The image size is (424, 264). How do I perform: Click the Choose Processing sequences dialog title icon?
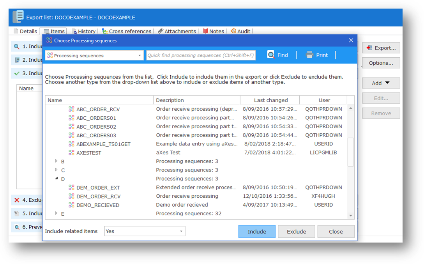pos(49,40)
